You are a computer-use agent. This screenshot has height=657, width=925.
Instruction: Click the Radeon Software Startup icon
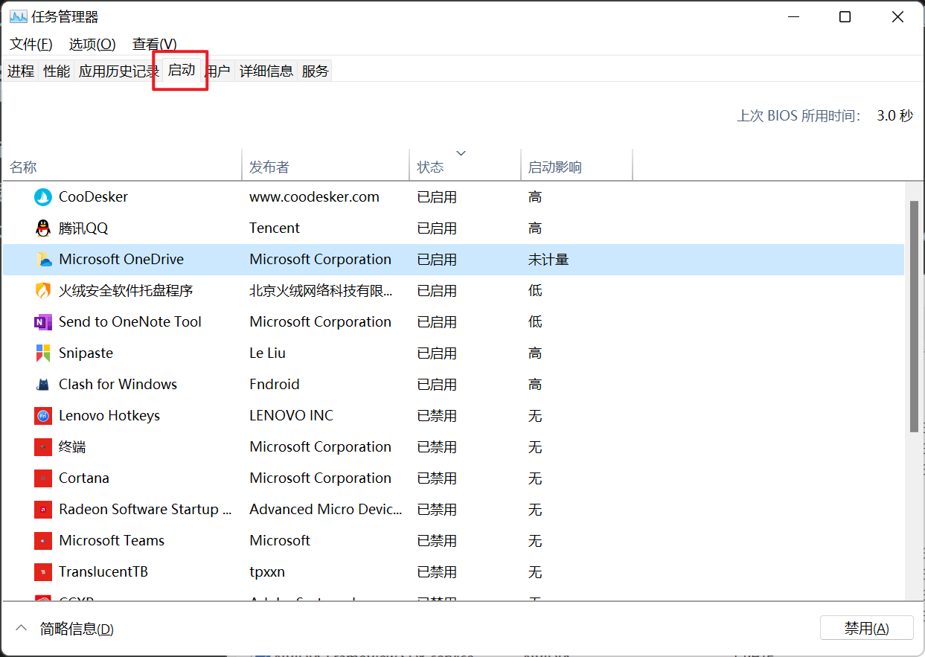tap(43, 510)
